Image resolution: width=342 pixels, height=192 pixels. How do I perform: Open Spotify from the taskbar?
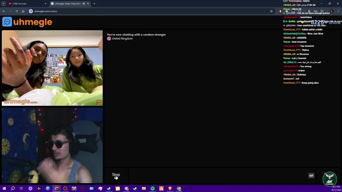click(x=153, y=189)
